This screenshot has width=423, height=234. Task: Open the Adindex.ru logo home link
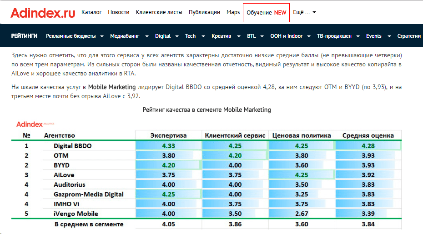tap(43, 13)
